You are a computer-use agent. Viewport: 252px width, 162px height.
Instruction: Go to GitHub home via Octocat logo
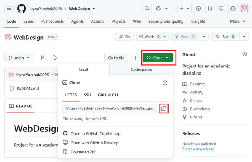click(x=22, y=9)
